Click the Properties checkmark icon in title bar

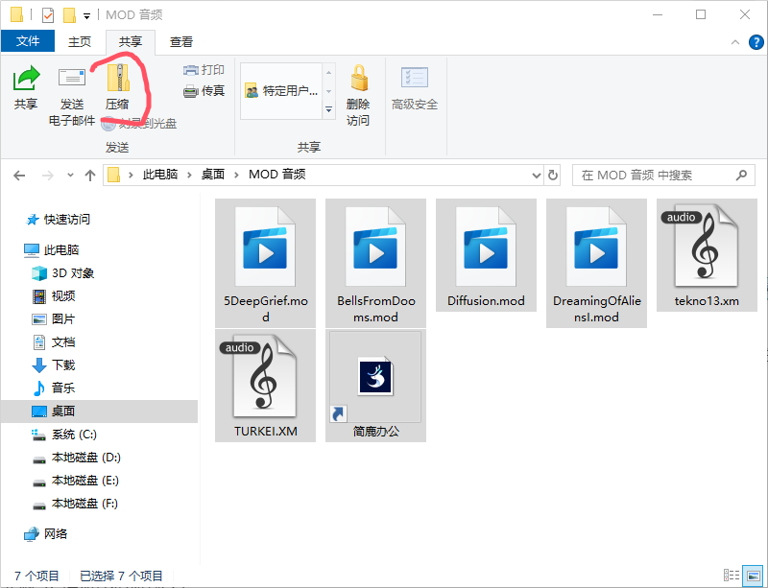coord(47,15)
